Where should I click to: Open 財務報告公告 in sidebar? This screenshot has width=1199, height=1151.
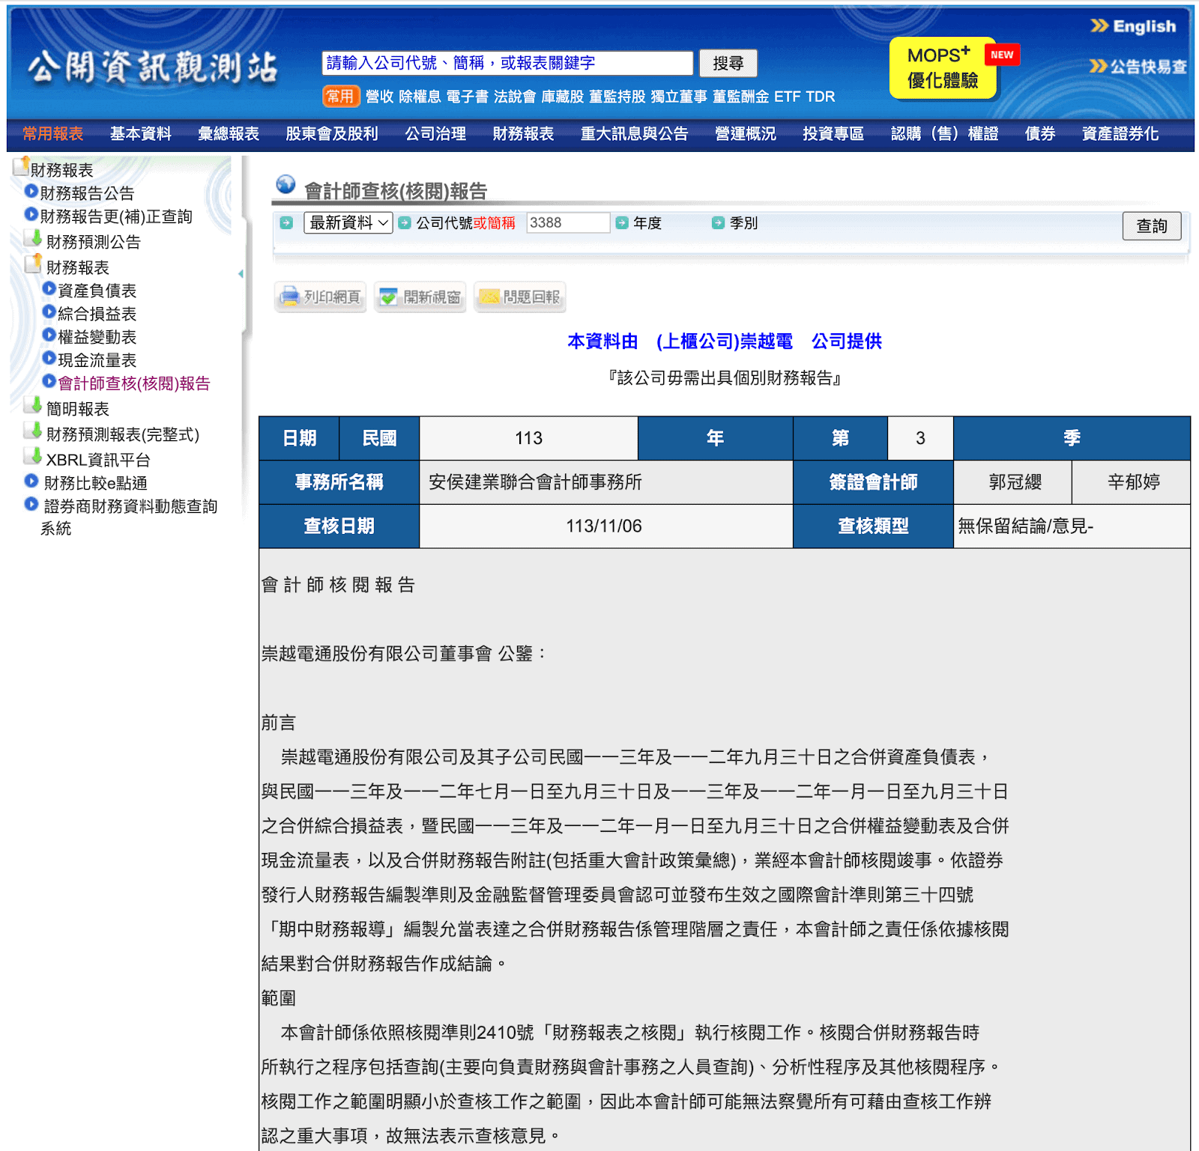click(87, 193)
